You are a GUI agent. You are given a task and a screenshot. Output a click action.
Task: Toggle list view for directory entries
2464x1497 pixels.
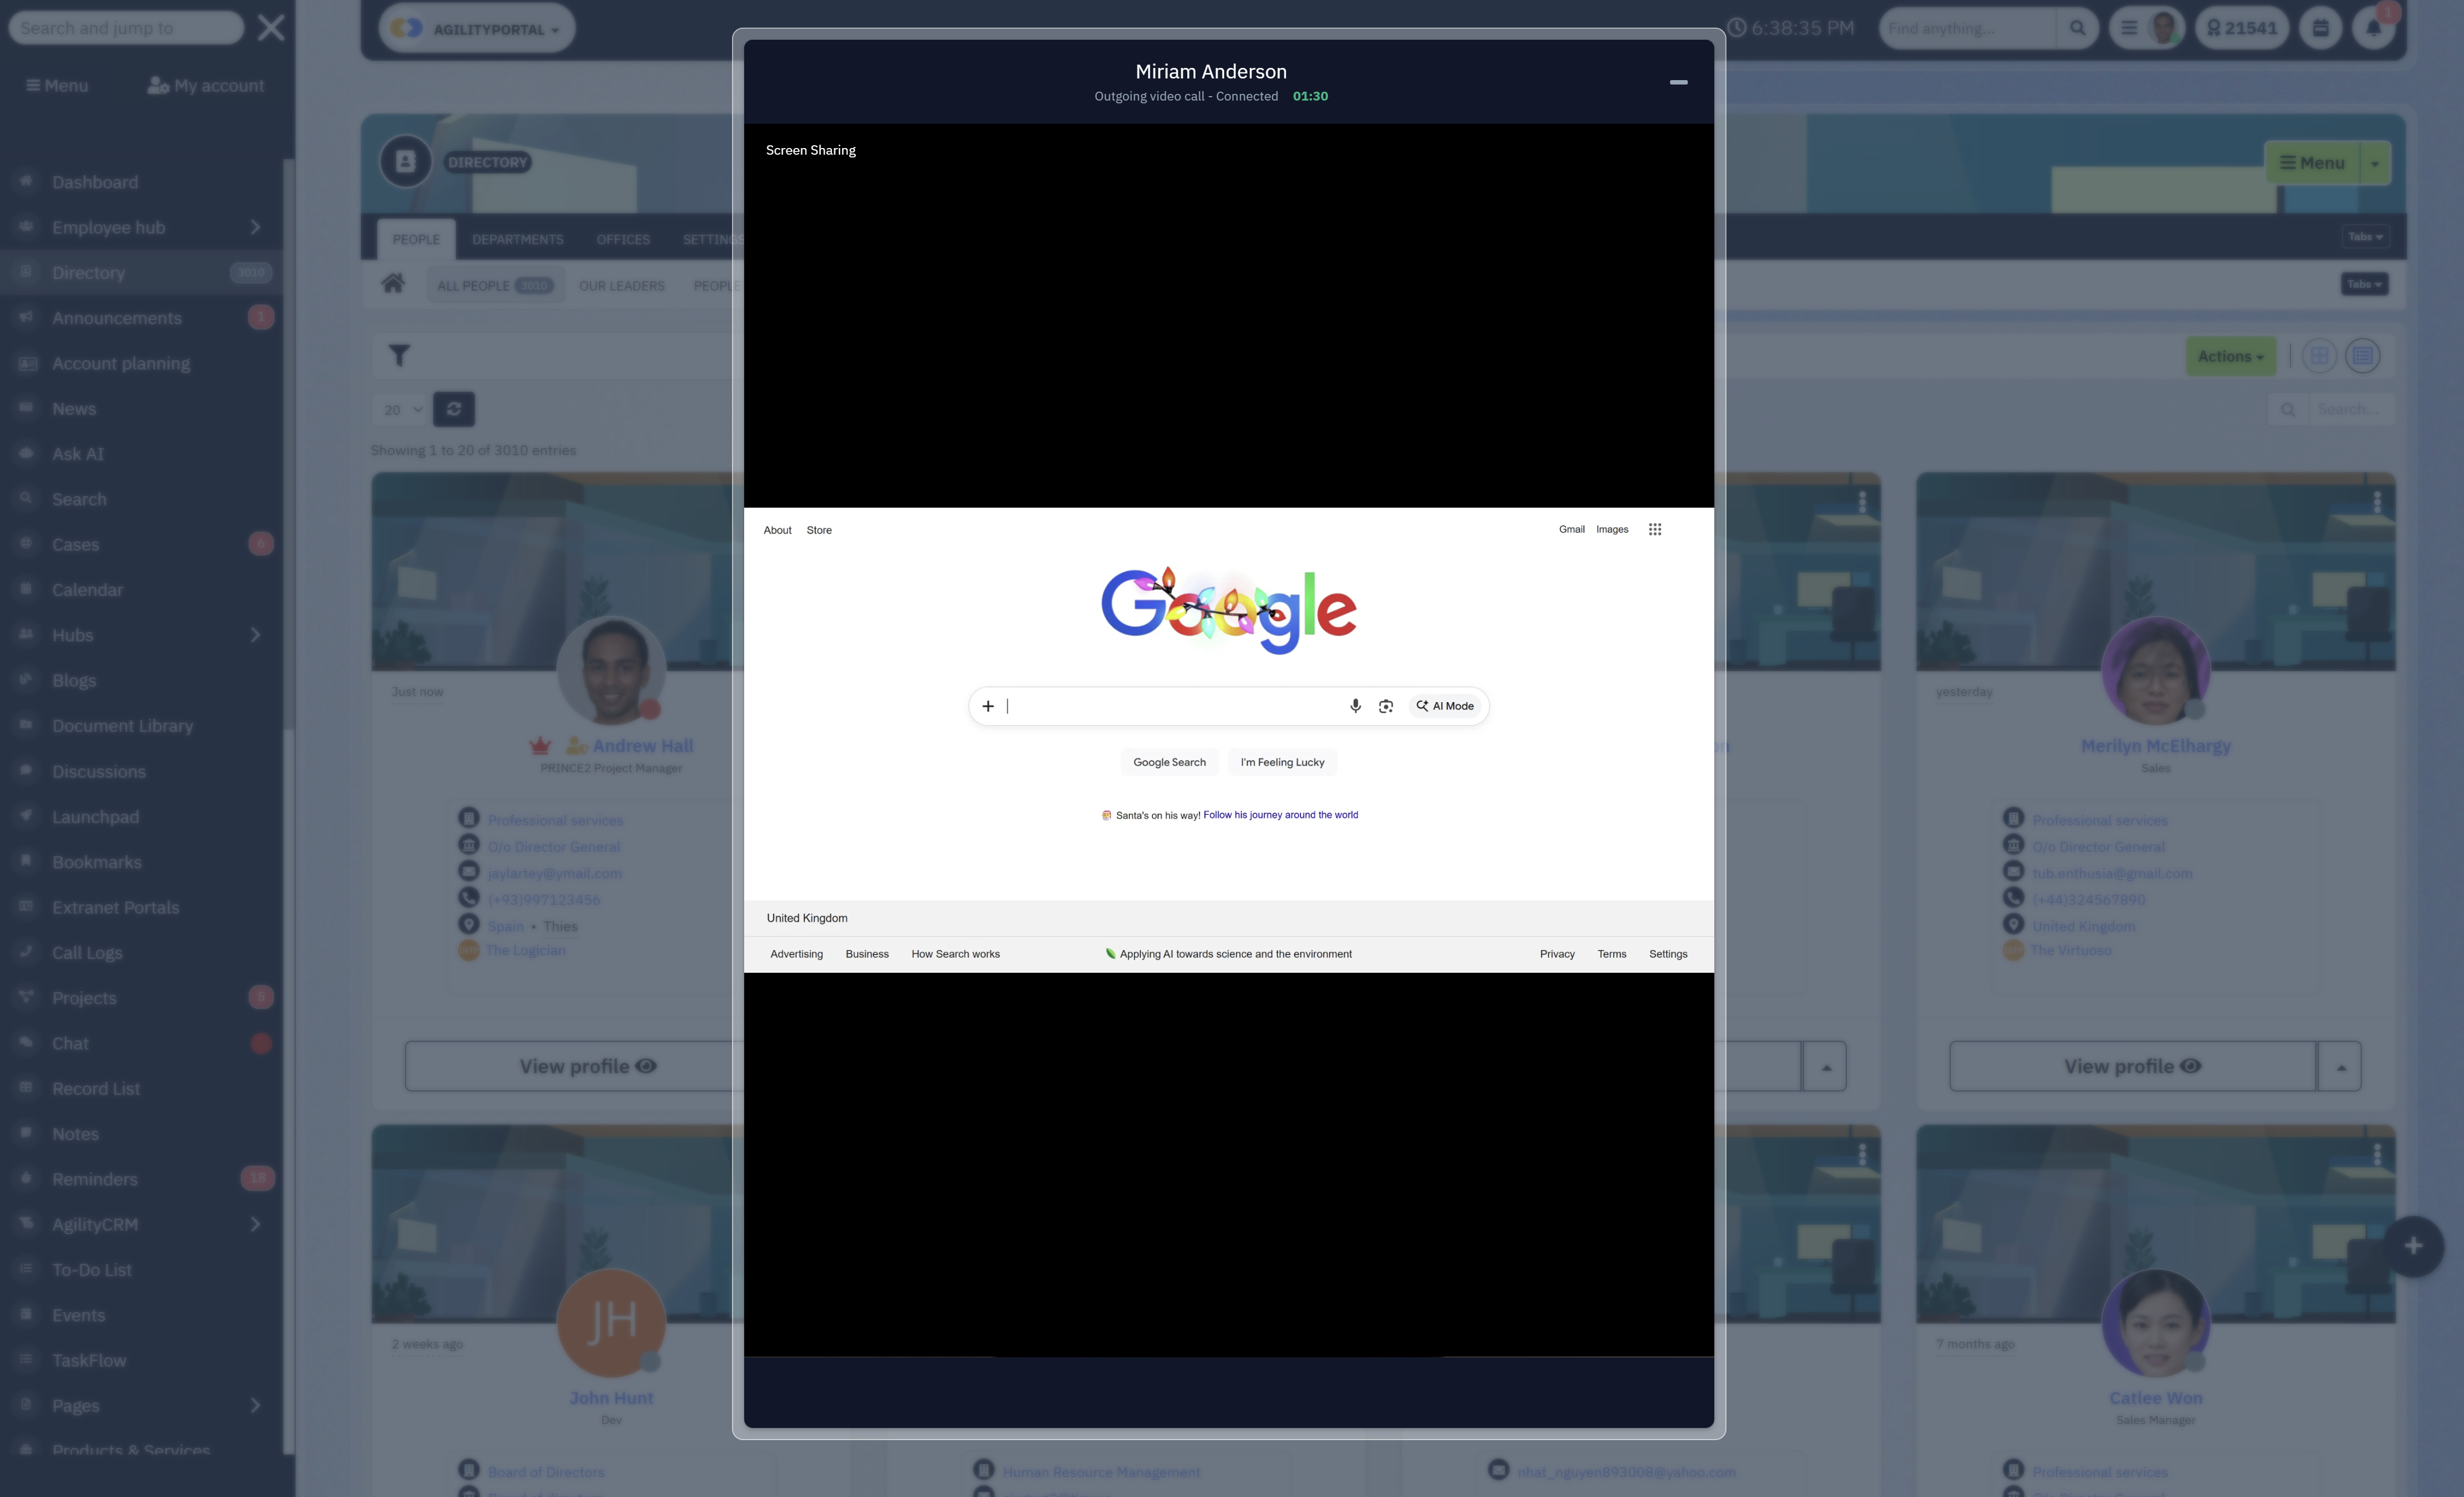click(x=2364, y=355)
